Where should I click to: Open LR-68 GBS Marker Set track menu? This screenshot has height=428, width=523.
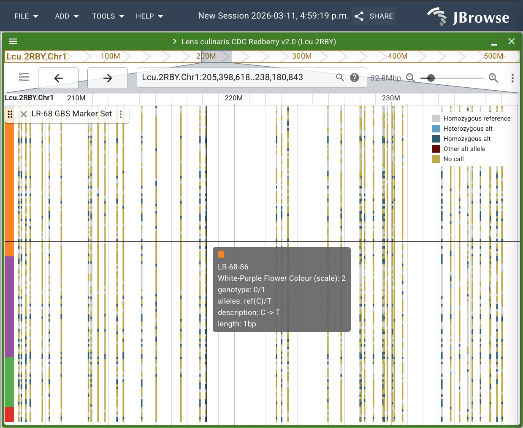(x=121, y=114)
